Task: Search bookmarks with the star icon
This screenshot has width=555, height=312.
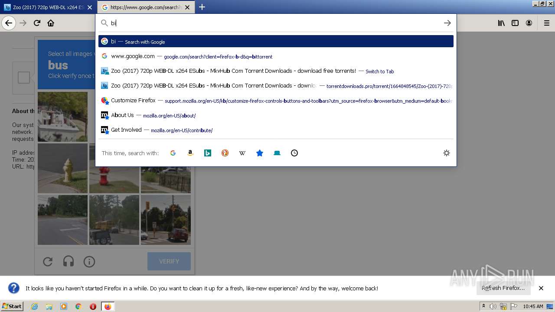Action: [260, 153]
